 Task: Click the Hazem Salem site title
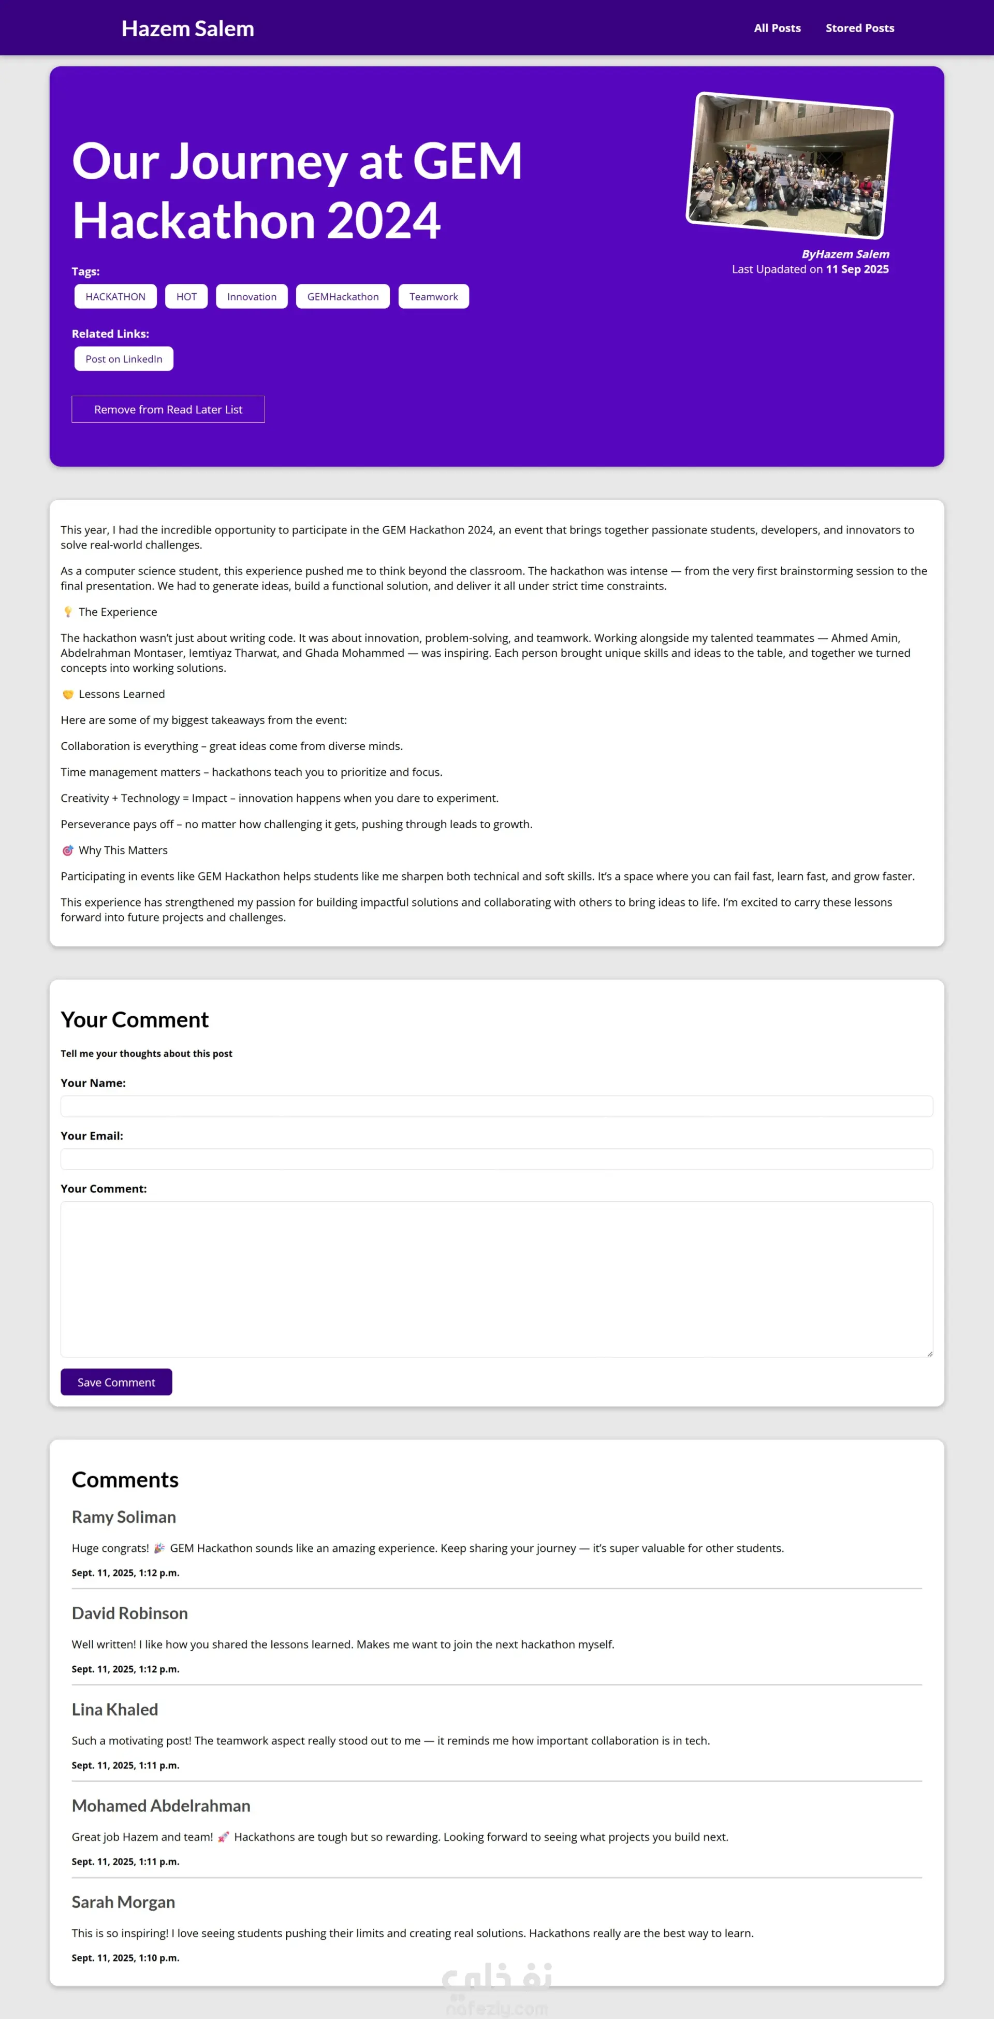[x=188, y=29]
